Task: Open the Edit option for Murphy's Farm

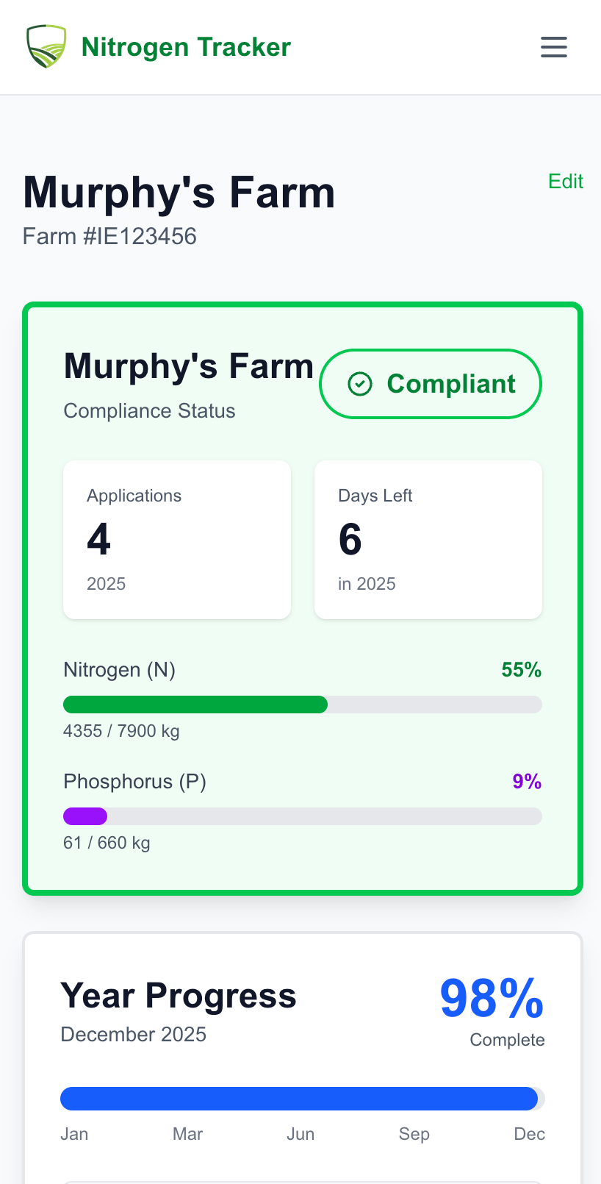Action: pos(565,182)
